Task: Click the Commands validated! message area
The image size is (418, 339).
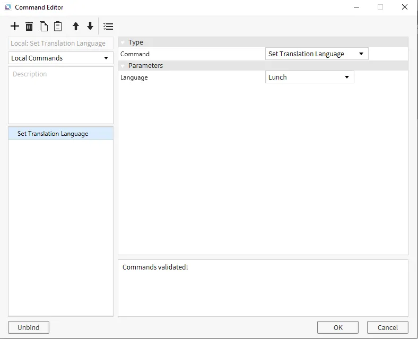Action: click(x=263, y=286)
